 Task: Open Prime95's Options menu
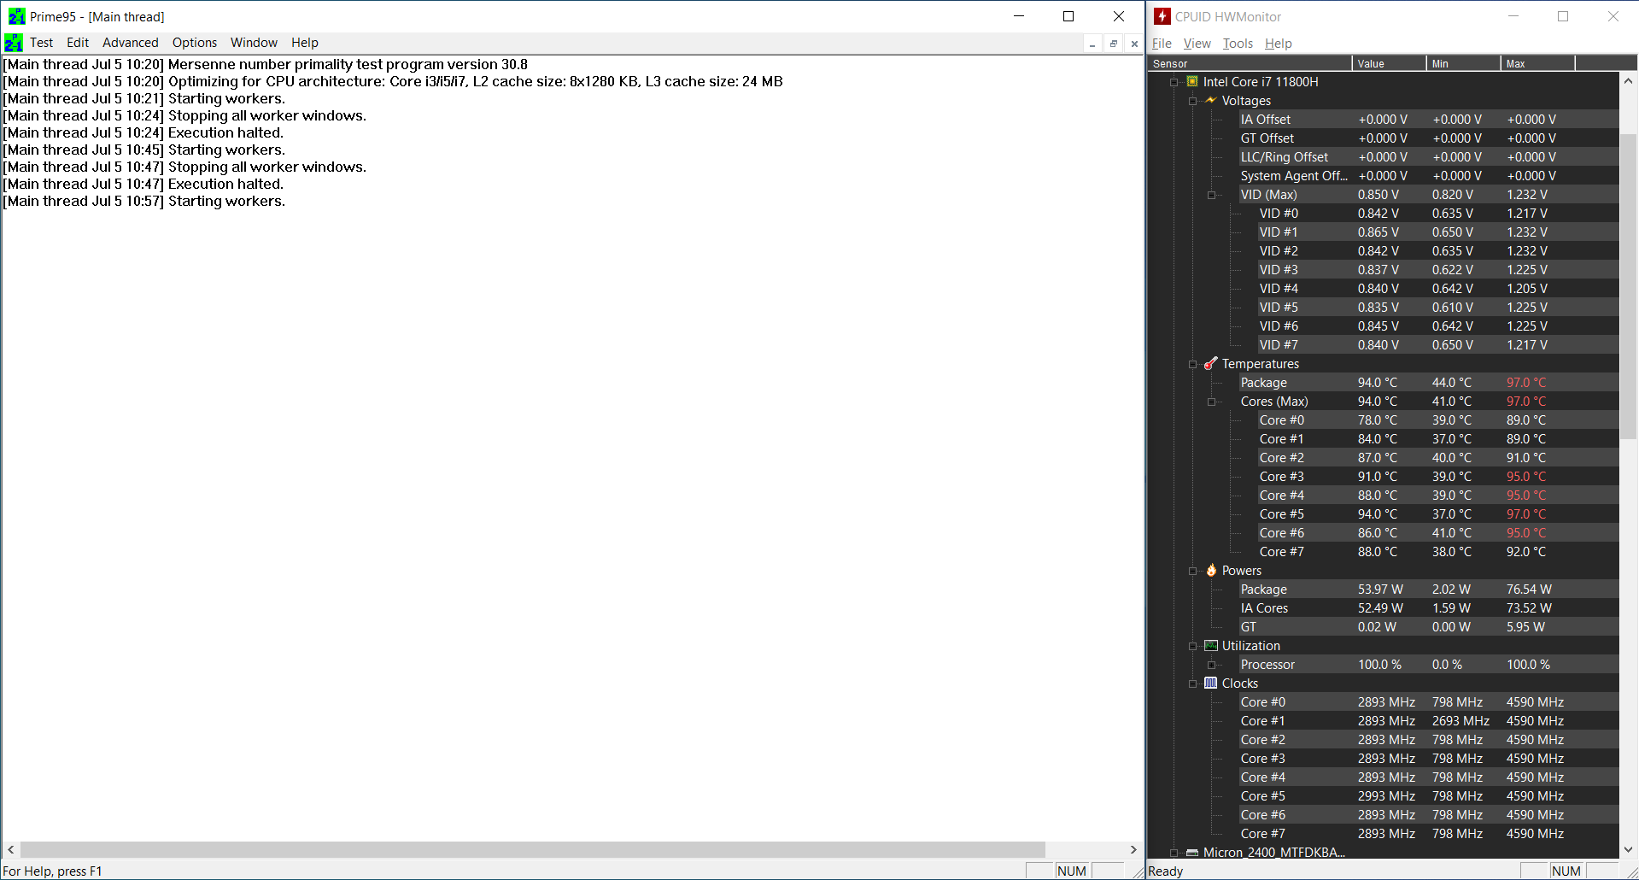(194, 43)
